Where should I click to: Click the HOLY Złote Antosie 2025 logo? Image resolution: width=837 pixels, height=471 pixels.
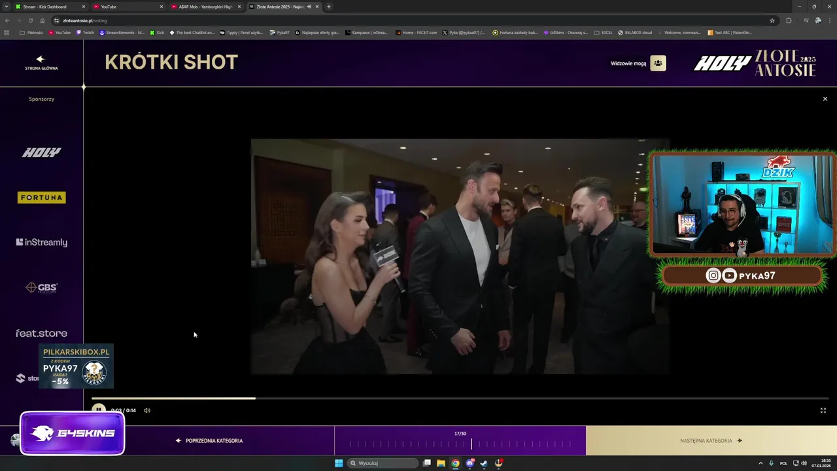[755, 63]
